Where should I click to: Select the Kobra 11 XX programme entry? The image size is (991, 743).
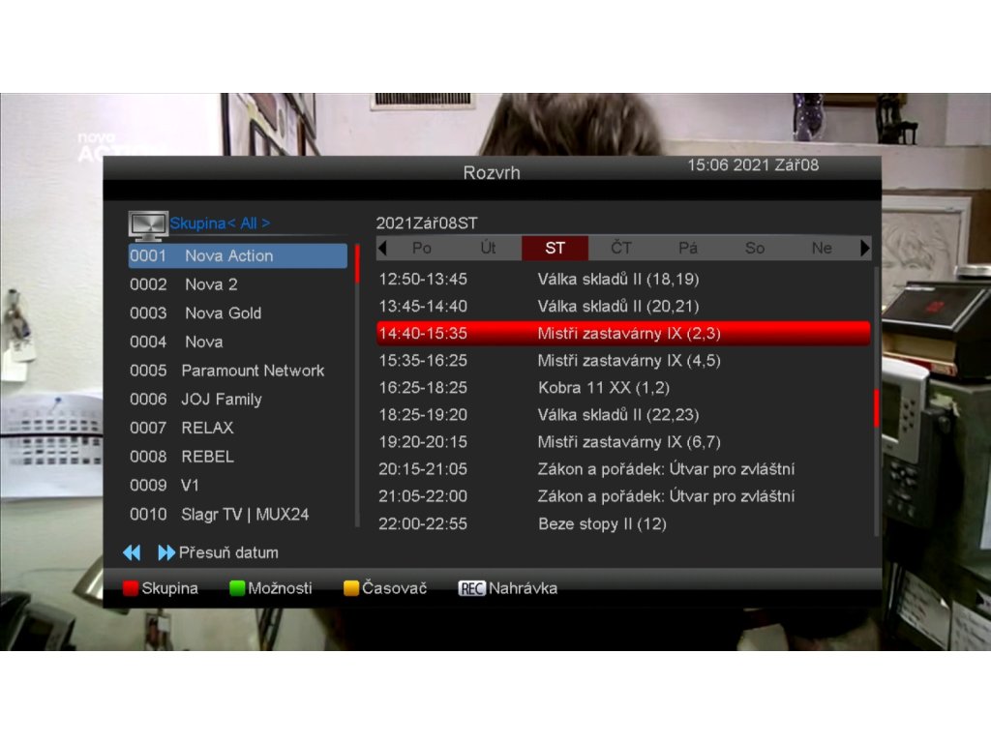pyautogui.click(x=623, y=387)
